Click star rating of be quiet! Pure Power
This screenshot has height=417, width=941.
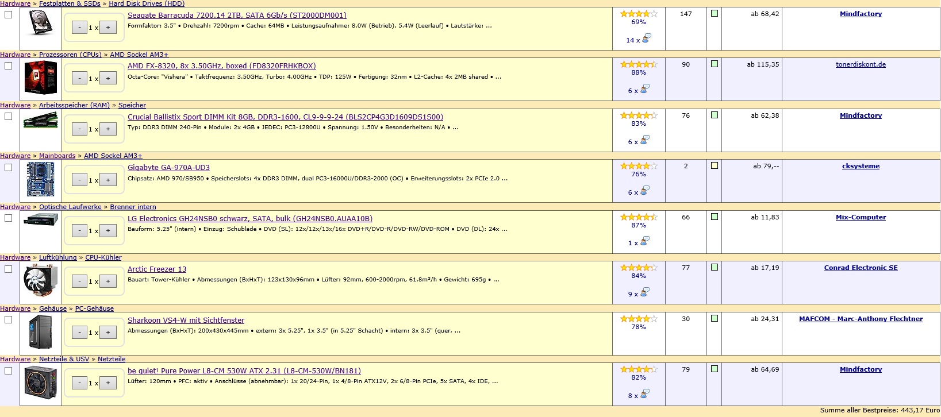pos(639,369)
